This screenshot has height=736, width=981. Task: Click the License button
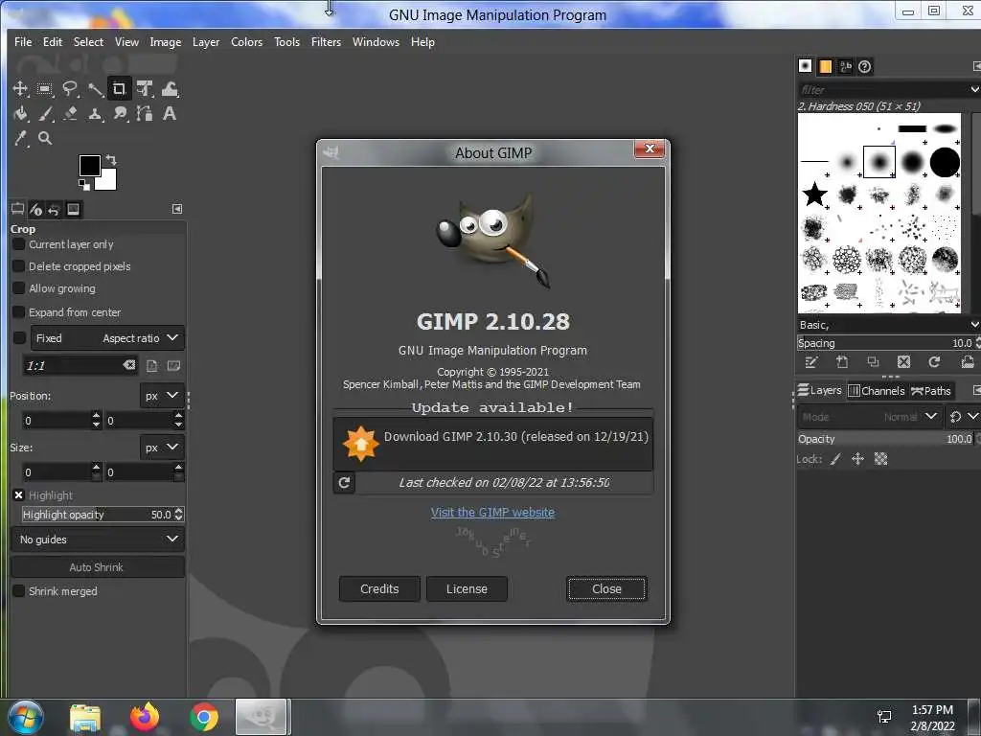467,589
